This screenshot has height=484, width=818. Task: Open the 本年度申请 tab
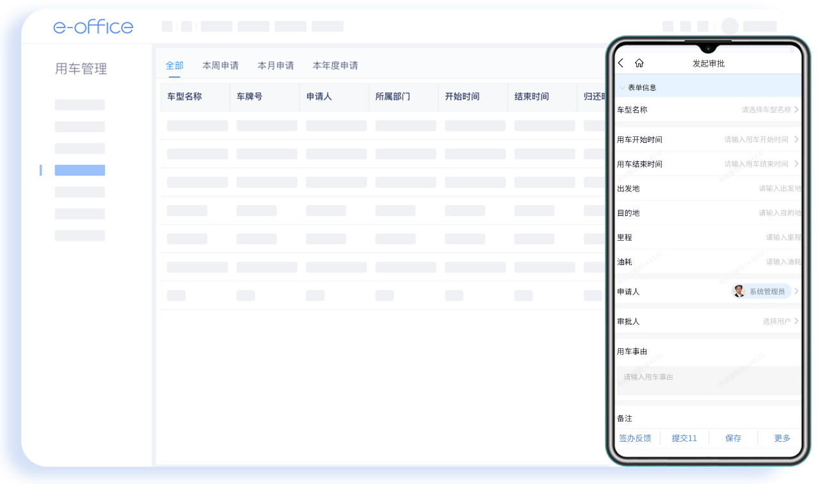click(335, 65)
